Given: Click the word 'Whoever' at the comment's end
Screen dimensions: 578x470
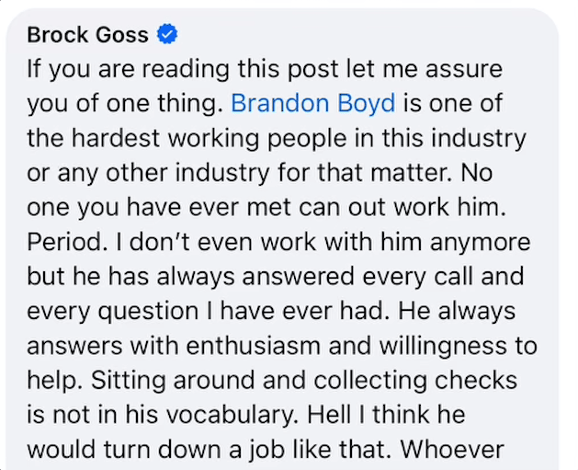Looking at the screenshot, I should [452, 450].
